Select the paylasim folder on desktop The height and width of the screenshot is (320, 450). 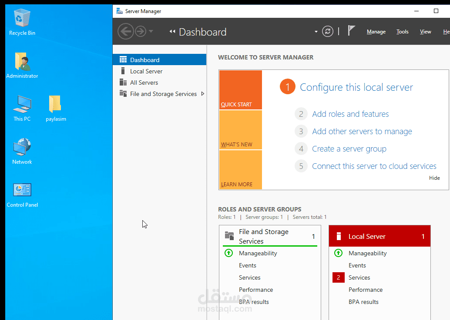point(56,108)
